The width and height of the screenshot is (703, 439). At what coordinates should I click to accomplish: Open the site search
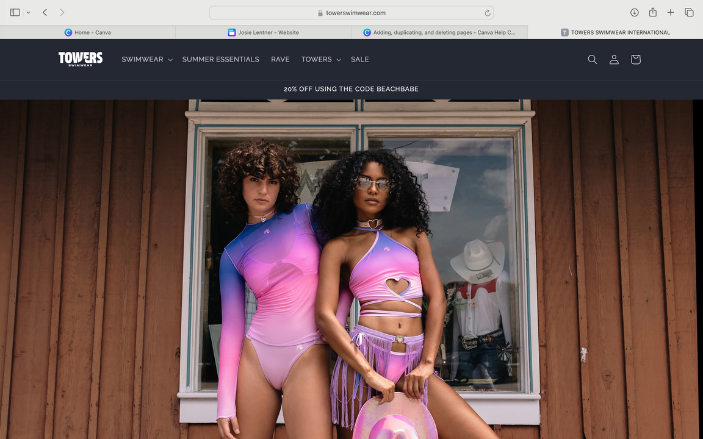593,60
